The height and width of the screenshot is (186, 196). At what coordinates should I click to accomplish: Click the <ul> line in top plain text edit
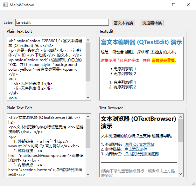click(13, 79)
